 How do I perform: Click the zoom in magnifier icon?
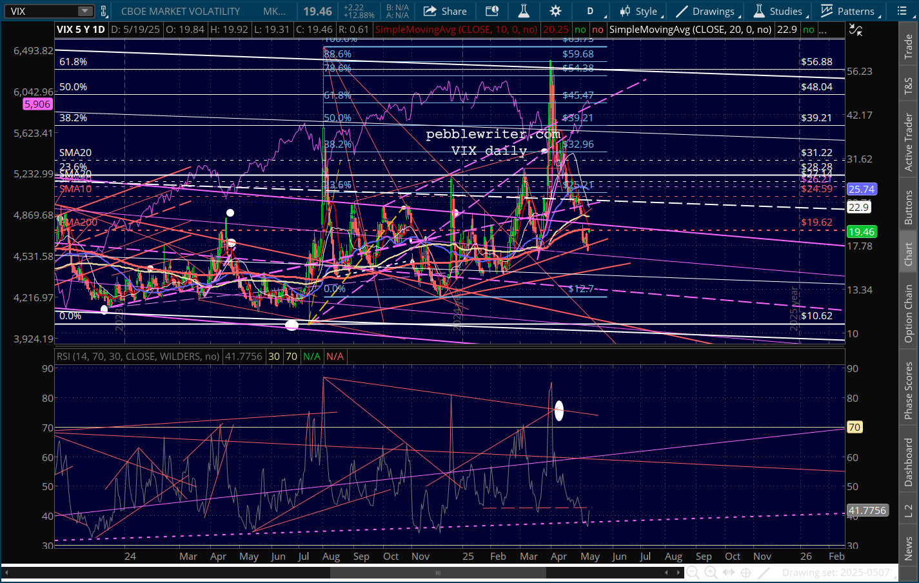[x=711, y=572]
